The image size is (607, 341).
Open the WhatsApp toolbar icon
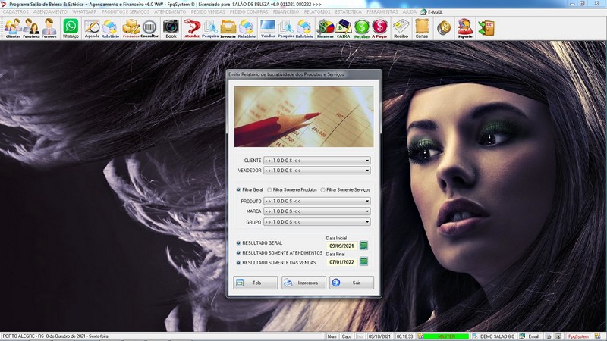(x=71, y=28)
